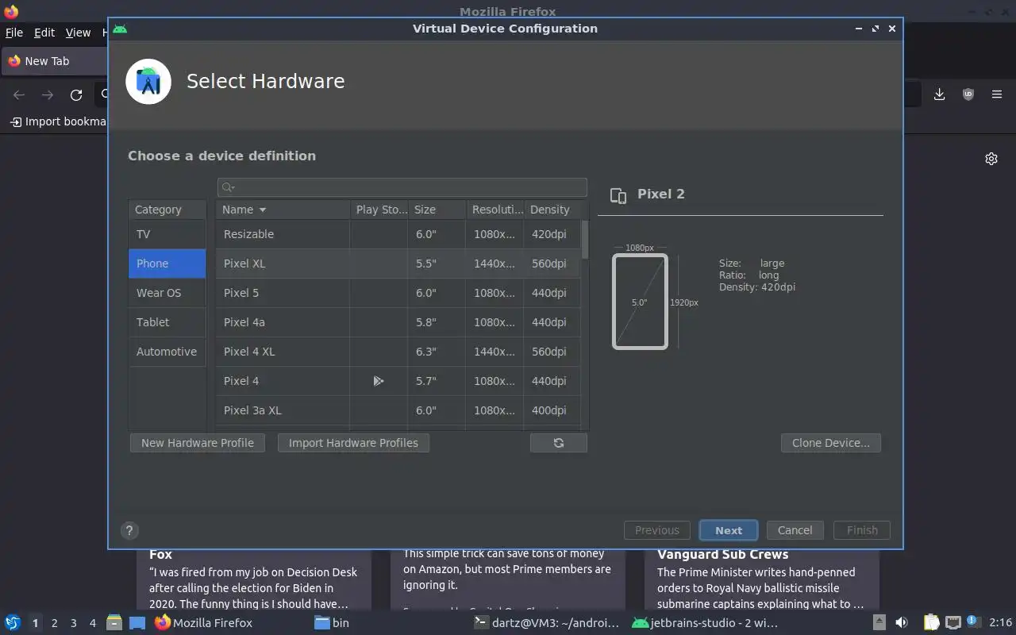Click the Play Store icon in the Pixel 4 row

click(x=379, y=381)
